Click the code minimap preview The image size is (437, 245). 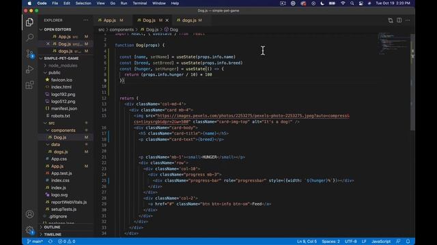(393, 44)
